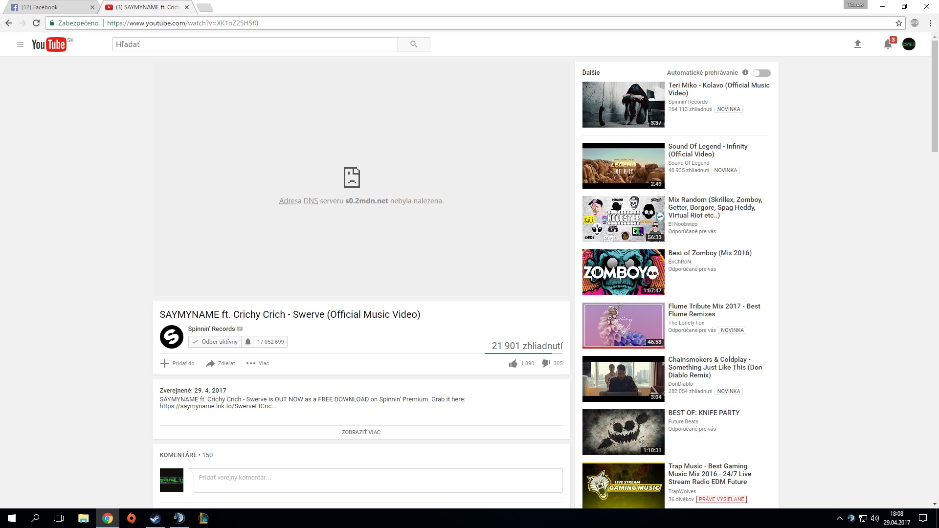Viewport: 939px width, 528px height.
Task: Dislike the video with thumbs down
Action: [x=546, y=363]
